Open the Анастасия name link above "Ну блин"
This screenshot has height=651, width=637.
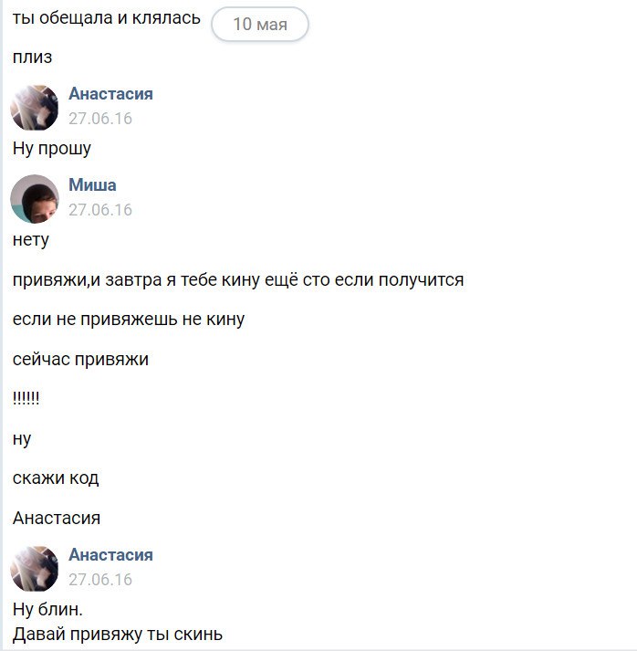tap(110, 555)
